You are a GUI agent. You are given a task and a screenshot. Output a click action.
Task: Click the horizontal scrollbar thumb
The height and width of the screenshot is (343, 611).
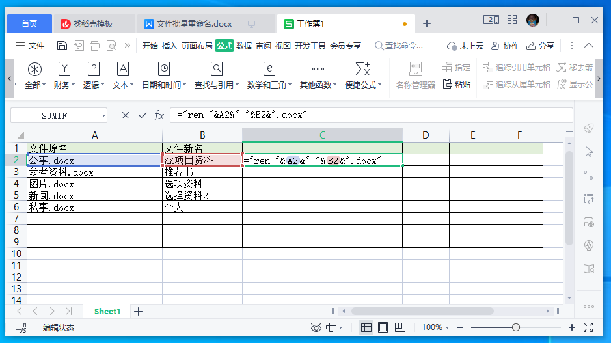point(422,311)
